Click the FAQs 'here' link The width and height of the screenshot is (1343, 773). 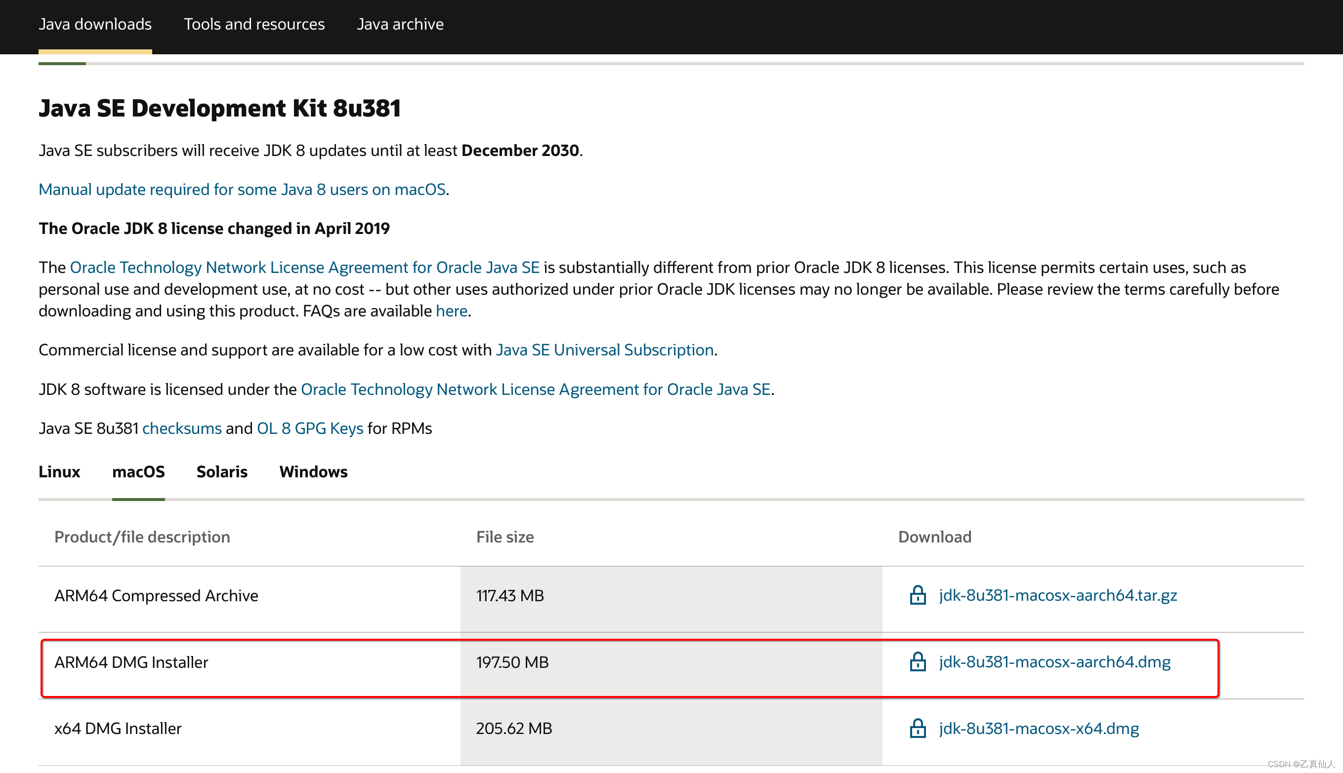click(451, 310)
